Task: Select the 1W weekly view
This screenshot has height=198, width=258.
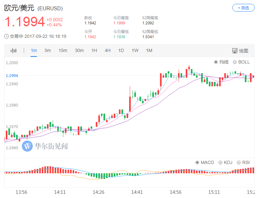Action: click(135, 50)
